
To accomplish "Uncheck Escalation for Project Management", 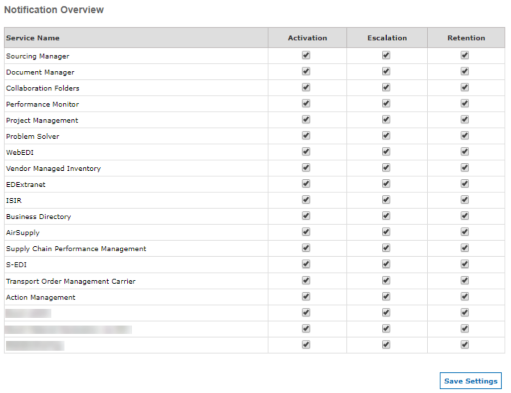I will (386, 119).
